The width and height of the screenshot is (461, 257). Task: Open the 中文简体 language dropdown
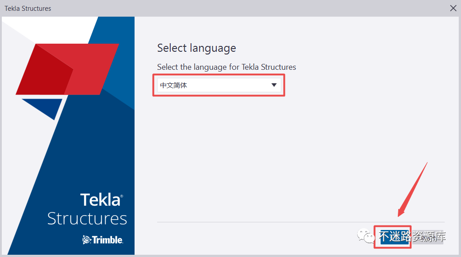coord(219,85)
